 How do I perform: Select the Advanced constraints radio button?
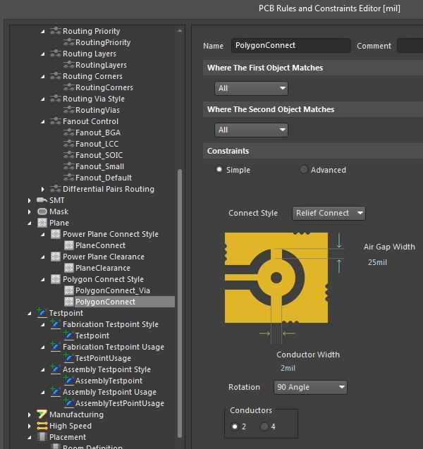(303, 169)
